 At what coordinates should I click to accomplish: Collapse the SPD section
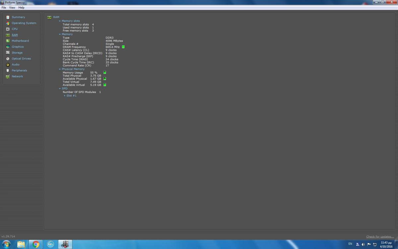click(x=60, y=89)
